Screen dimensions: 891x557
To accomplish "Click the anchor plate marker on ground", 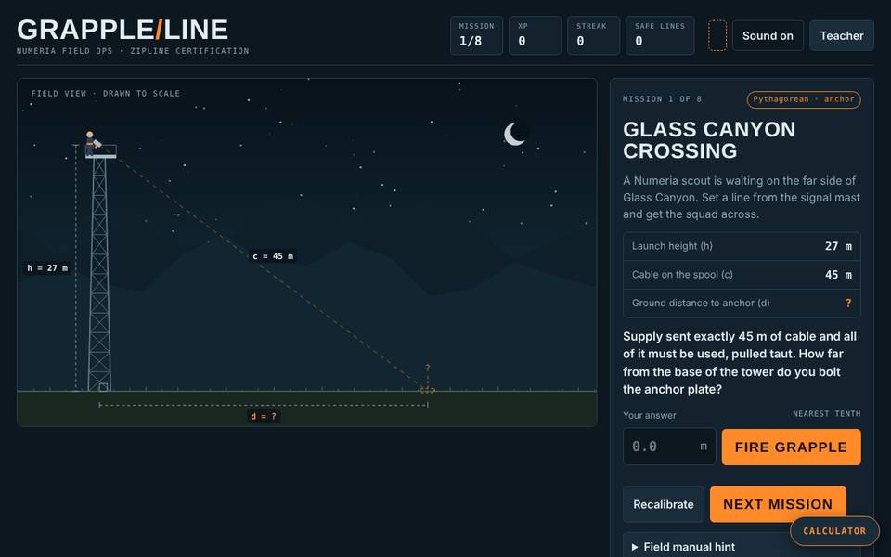I will click(x=427, y=390).
